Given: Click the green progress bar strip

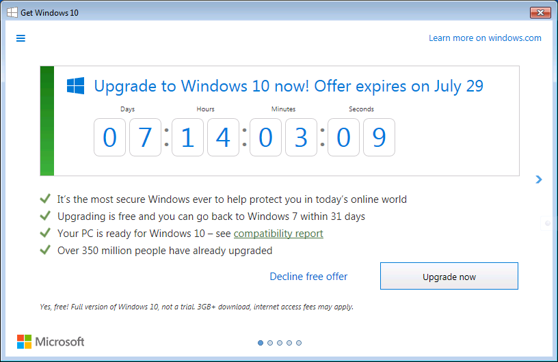Looking at the screenshot, I should point(47,121).
